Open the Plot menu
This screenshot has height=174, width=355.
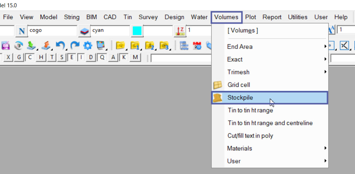(x=251, y=17)
